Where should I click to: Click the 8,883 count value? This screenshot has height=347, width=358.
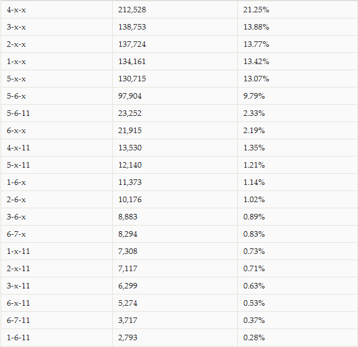click(x=128, y=217)
